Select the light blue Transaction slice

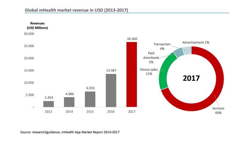[186, 50]
